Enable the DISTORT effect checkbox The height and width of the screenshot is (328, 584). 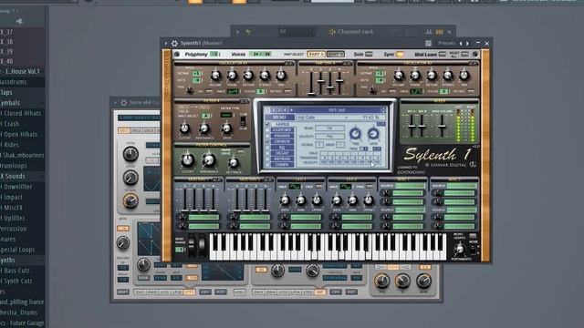pyautogui.click(x=267, y=130)
